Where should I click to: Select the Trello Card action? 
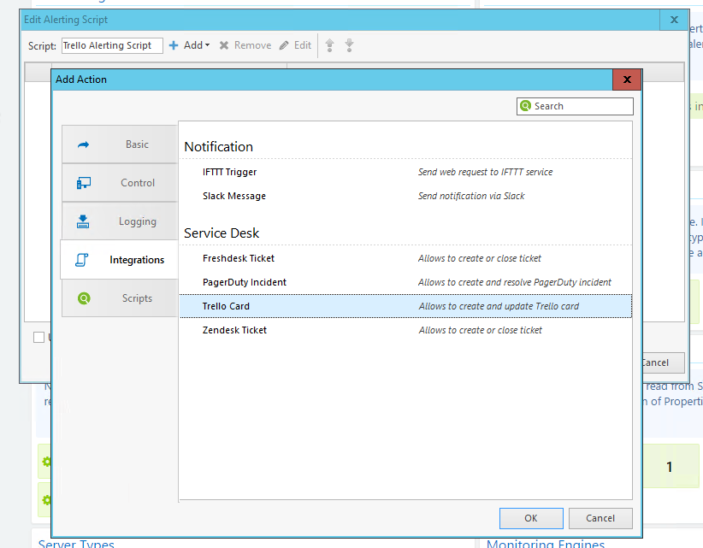click(x=405, y=306)
